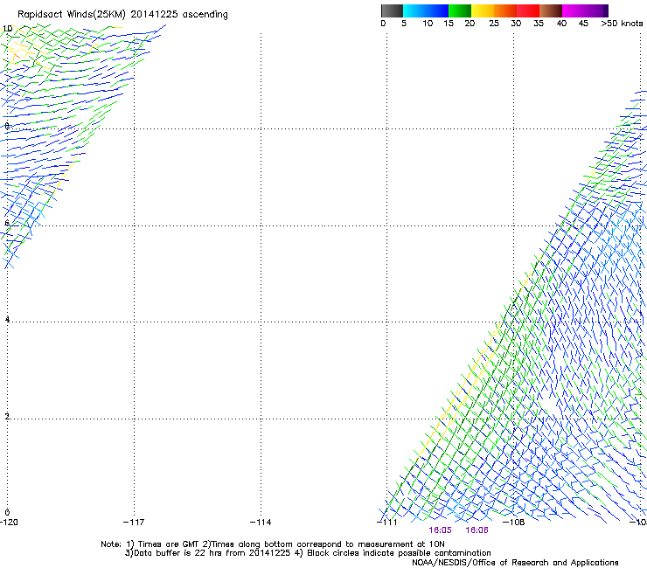Click the '>50 knots' legend label
The image size is (647, 568).
coord(622,24)
